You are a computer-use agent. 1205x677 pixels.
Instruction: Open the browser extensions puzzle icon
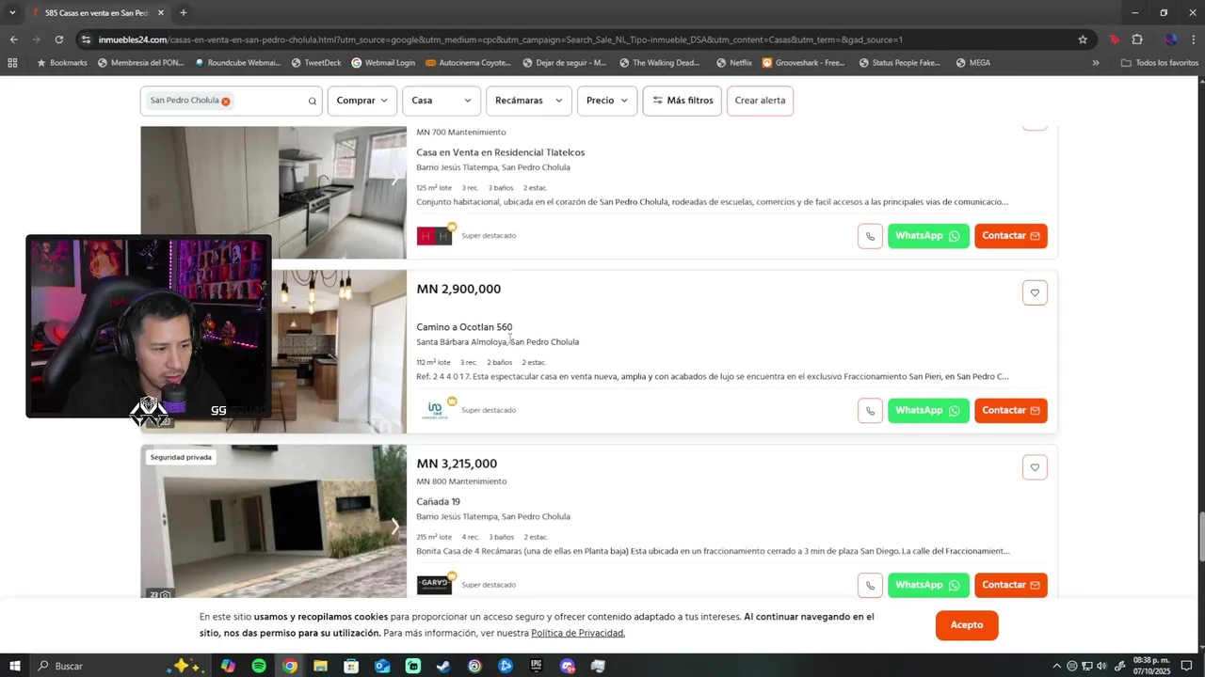click(1137, 39)
